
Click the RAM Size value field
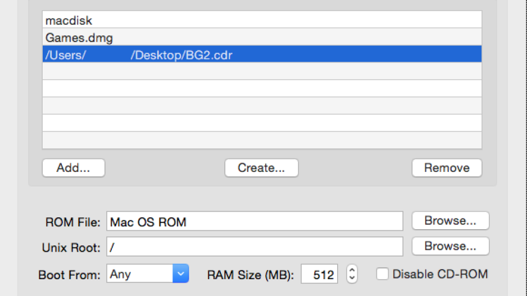319,274
